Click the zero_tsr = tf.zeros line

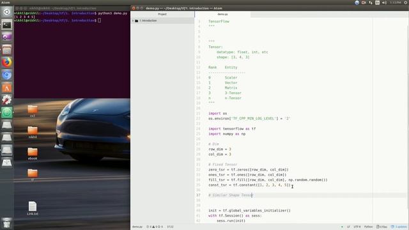click(x=249, y=170)
